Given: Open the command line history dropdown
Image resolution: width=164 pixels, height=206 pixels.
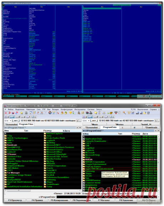Looking at the screenshot, I should (x=159, y=197).
